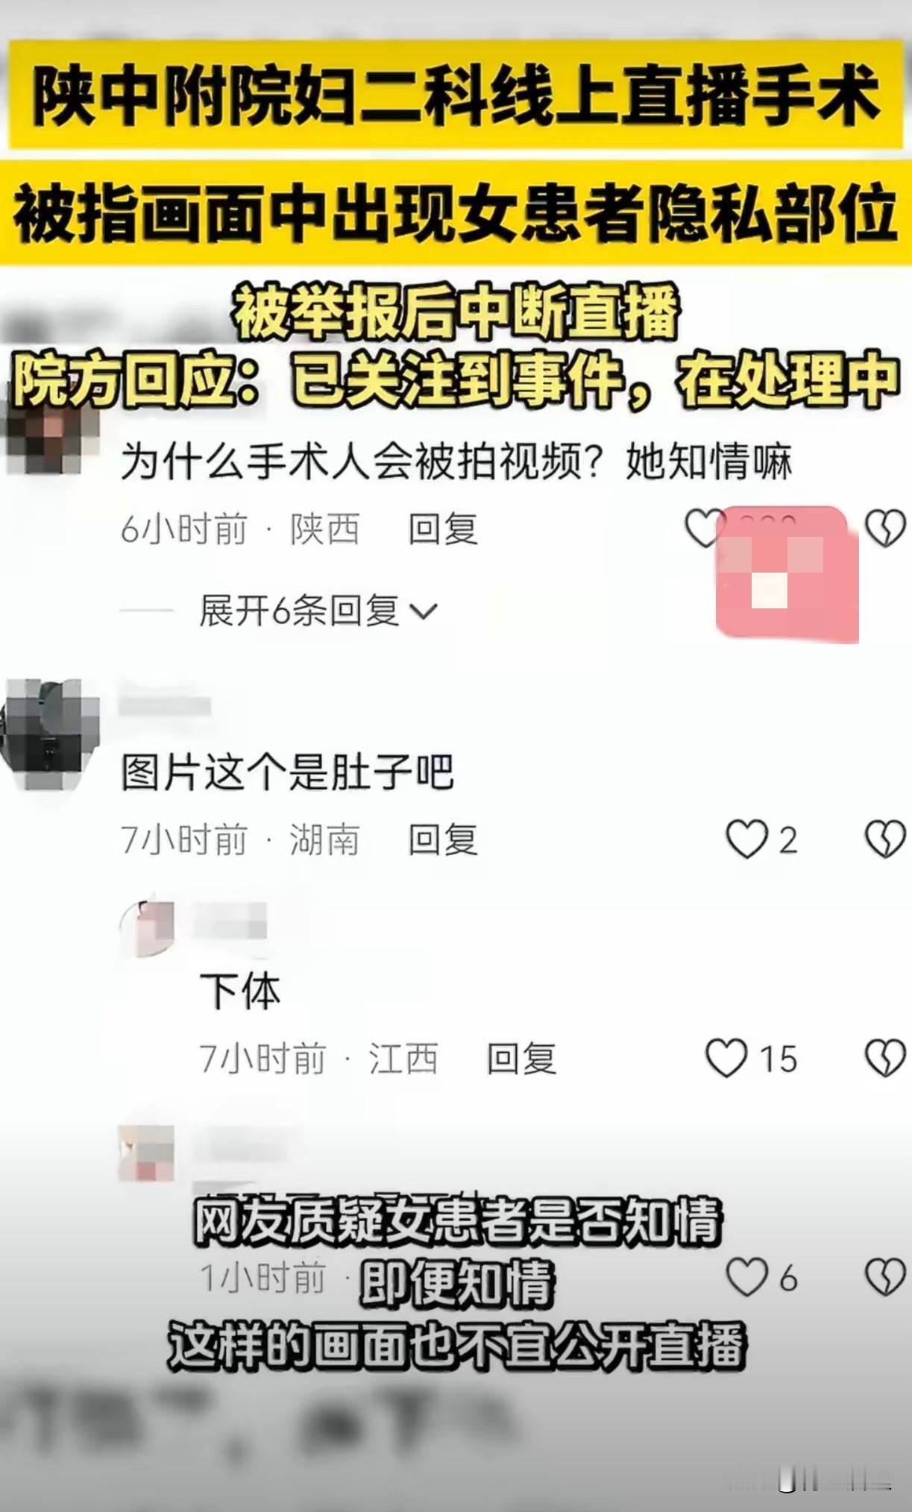Like the 为什么手术人会被拍视频 comment
The image size is (912, 1512).
click(703, 528)
